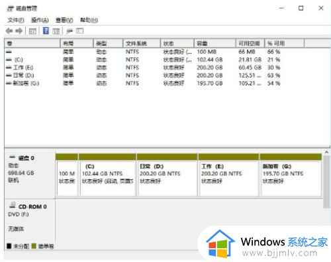Screen dimensions: 331x262
Task: Sort by the % 可用 column header
Action: click(284, 43)
